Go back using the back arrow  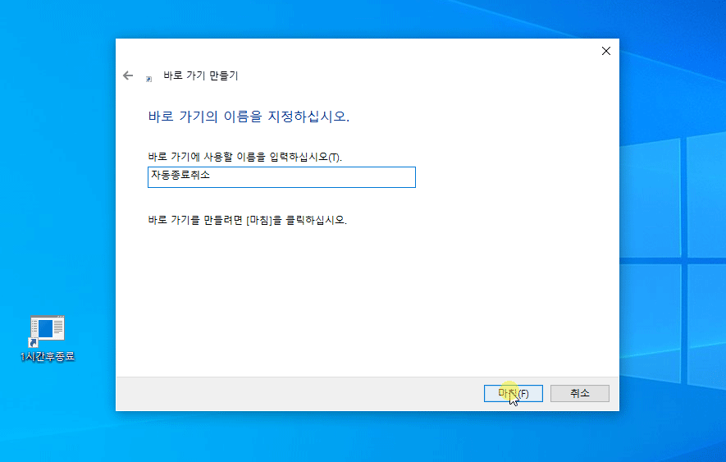pos(128,75)
